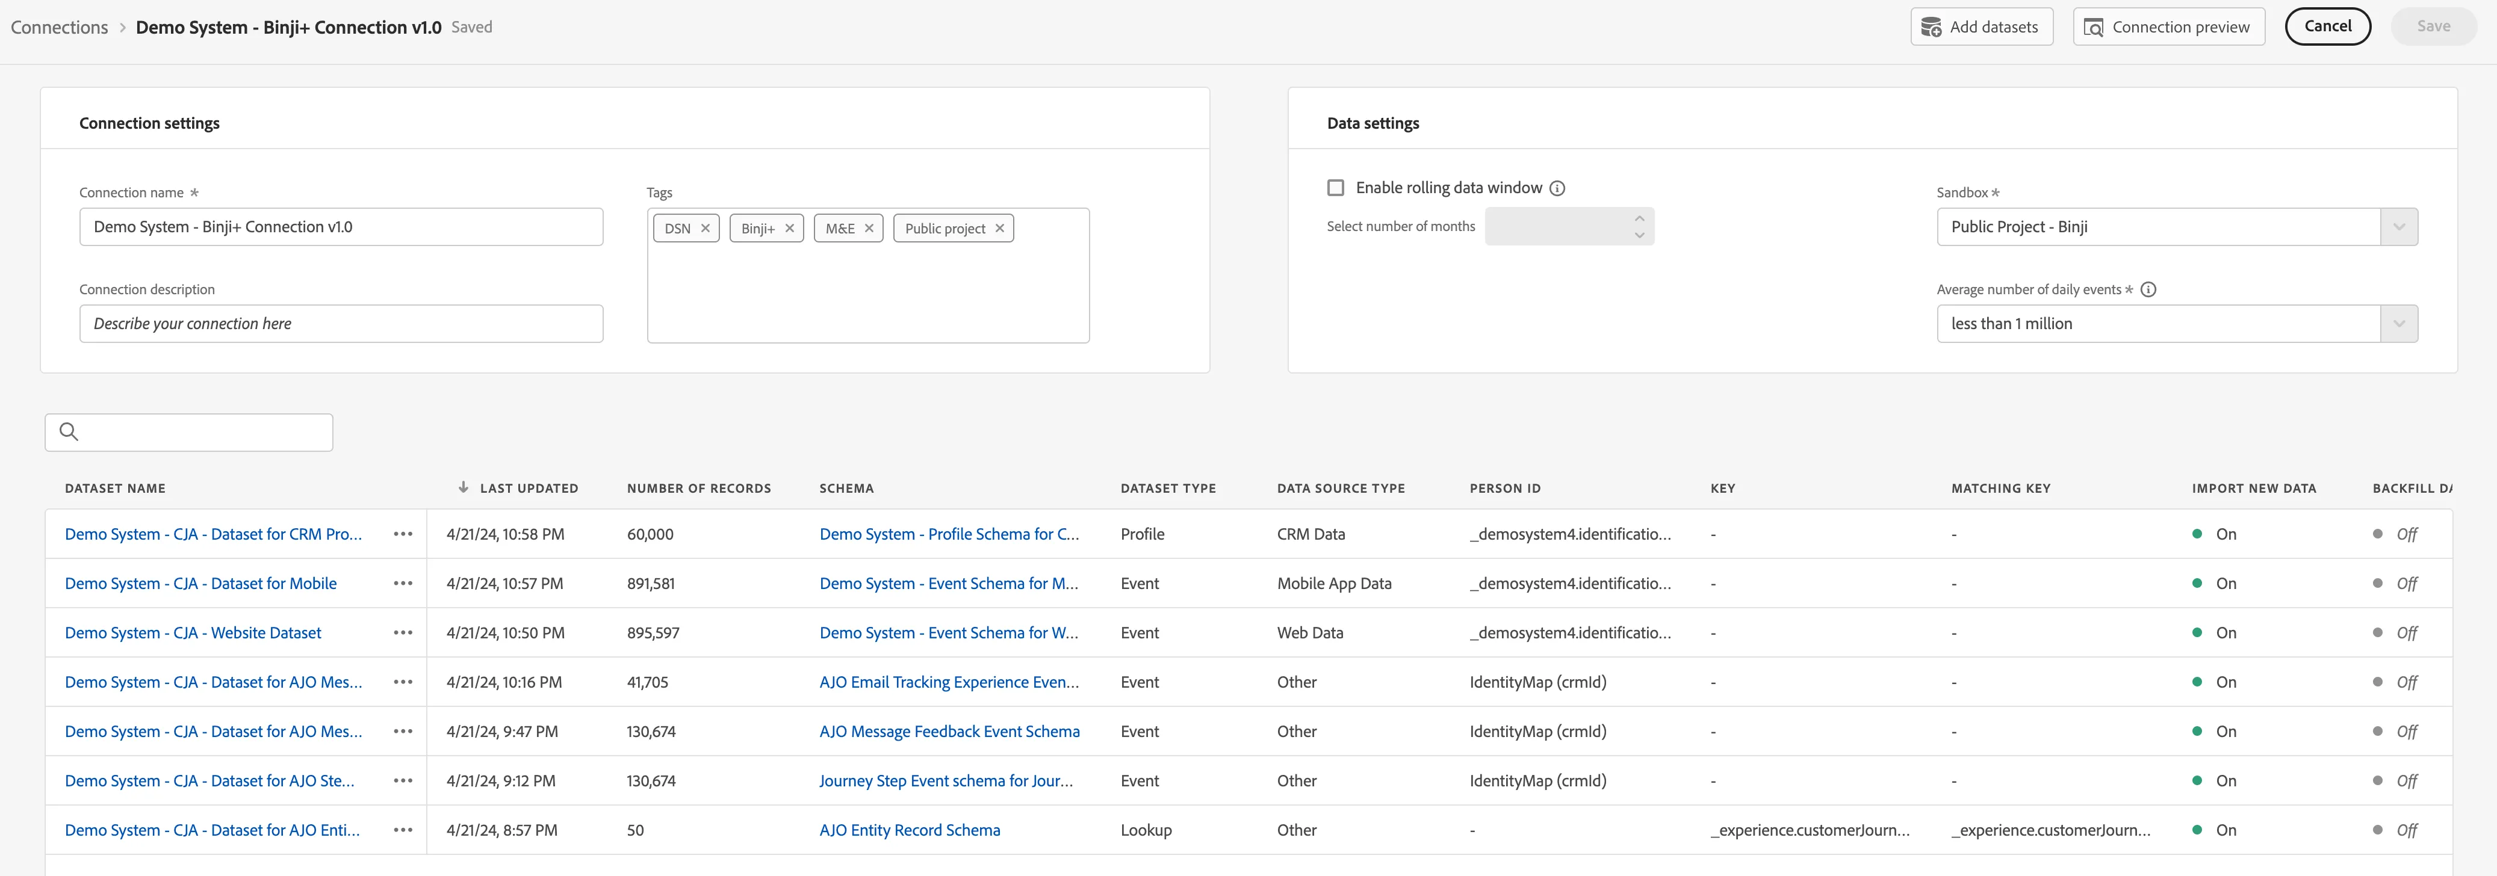Remove the M&E tag
This screenshot has width=2497, height=876.
(869, 229)
